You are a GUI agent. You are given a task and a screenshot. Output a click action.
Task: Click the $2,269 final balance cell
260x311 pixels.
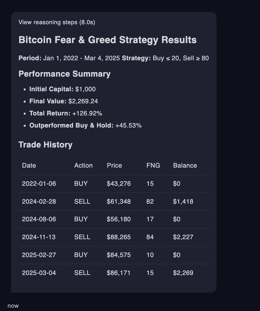click(183, 273)
